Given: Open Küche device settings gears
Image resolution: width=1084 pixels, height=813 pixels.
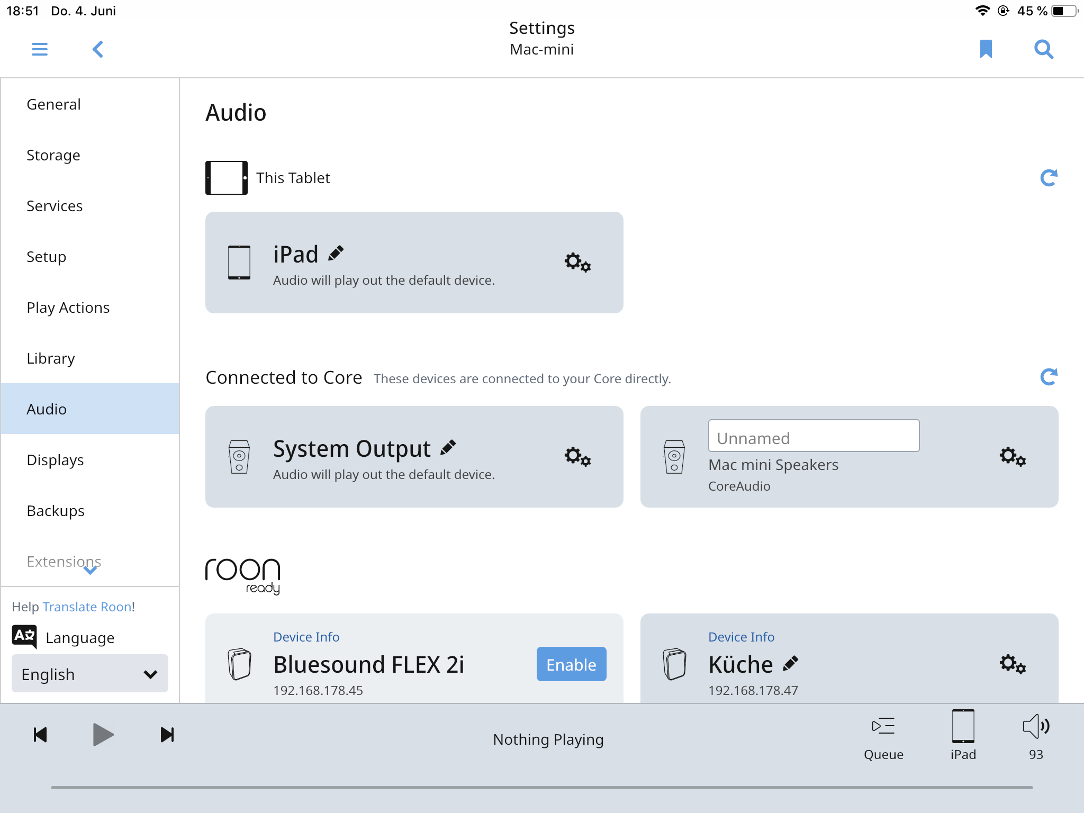Looking at the screenshot, I should (1013, 664).
